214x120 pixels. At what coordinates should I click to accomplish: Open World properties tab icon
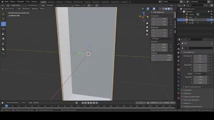[179, 65]
